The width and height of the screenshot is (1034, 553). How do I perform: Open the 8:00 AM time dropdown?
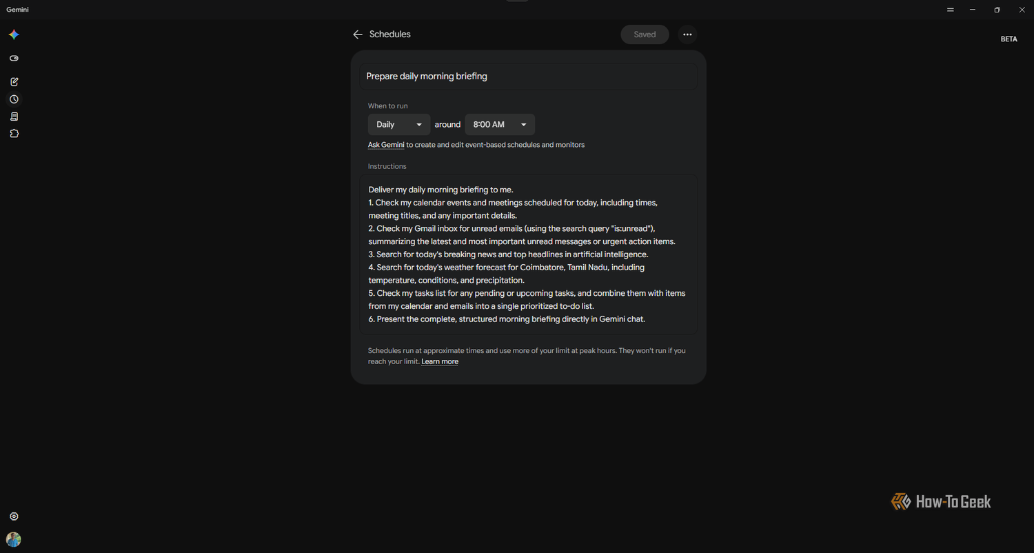[x=500, y=125]
